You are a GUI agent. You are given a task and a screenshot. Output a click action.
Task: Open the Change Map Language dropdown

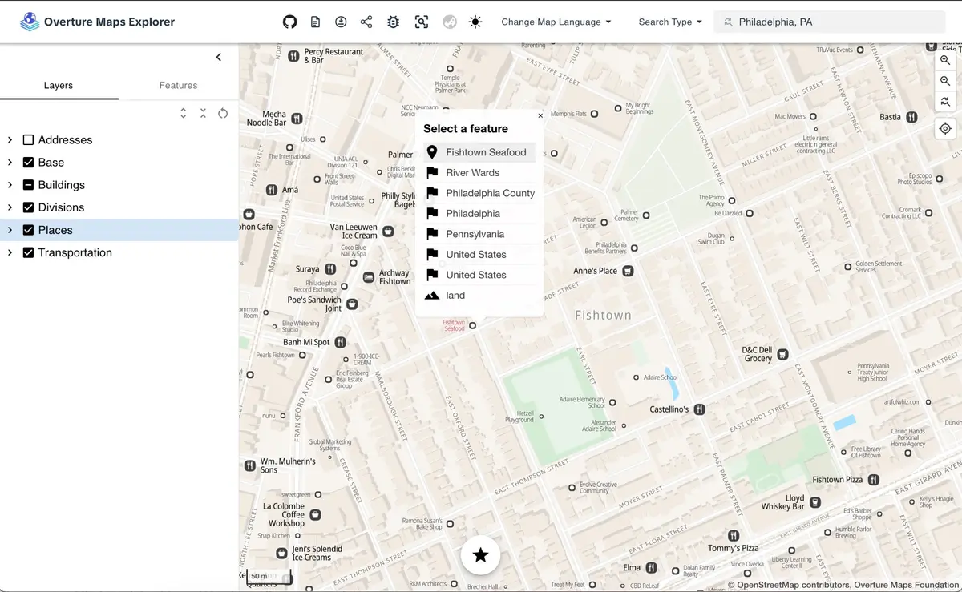(556, 22)
